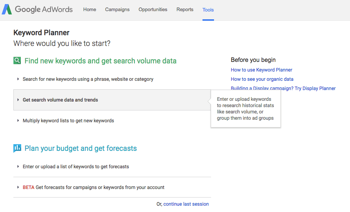350x212 pixels.
Task: Click 'Multiply keyword lists to get new keywords'
Action: tap(68, 121)
